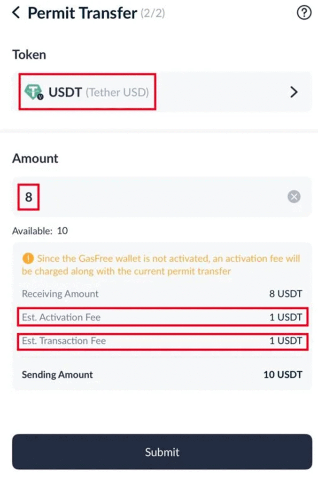The height and width of the screenshot is (482, 318).
Task: Tap the Permit Transfer page title
Action: (82, 13)
